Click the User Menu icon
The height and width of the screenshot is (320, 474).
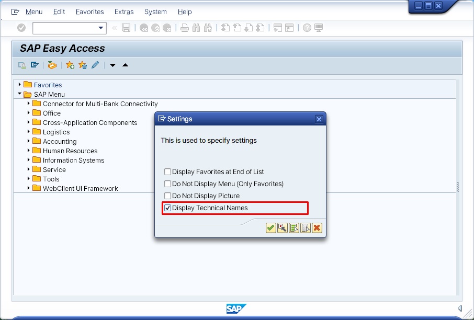point(22,65)
